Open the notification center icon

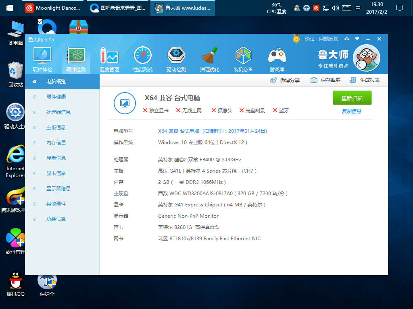pyautogui.click(x=400, y=8)
